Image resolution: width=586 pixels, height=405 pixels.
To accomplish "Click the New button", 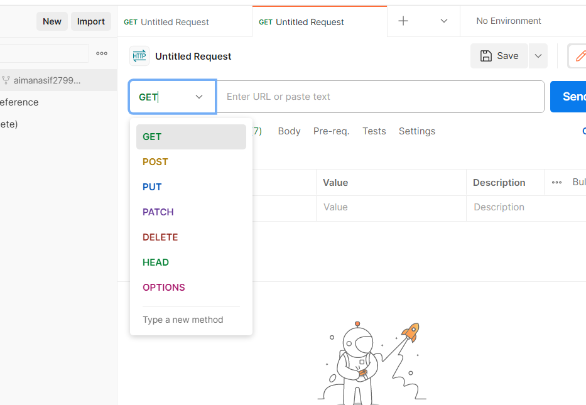I will pyautogui.click(x=52, y=21).
